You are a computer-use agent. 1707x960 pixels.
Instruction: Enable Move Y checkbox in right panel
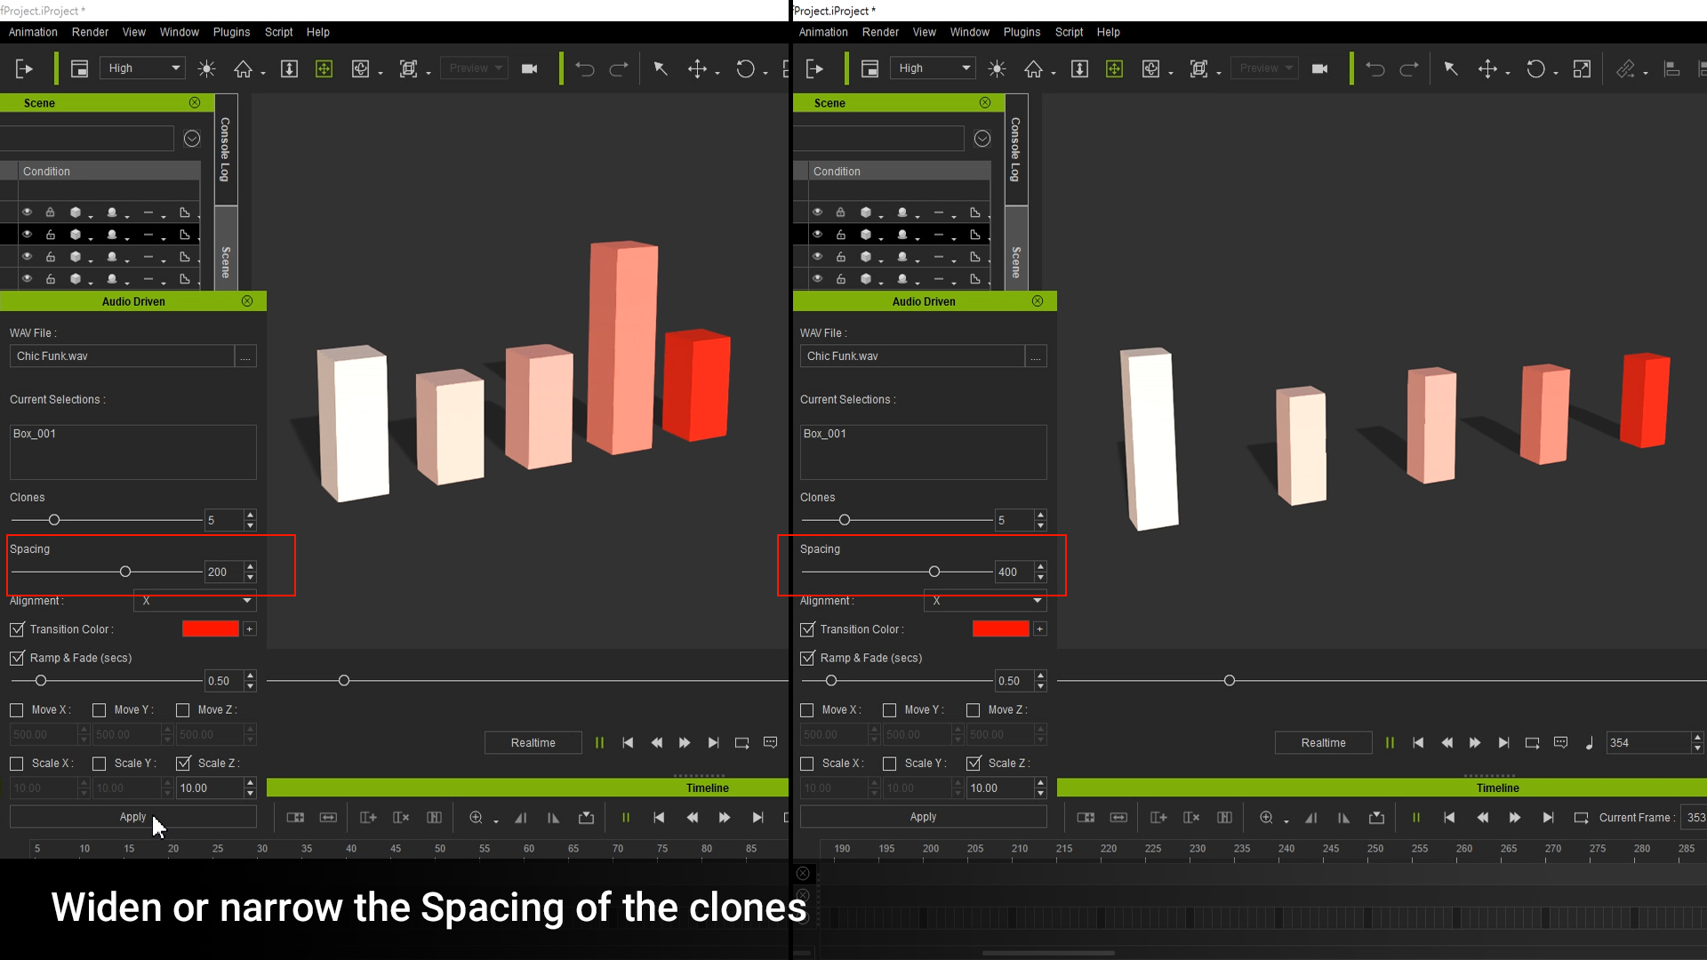click(x=889, y=710)
